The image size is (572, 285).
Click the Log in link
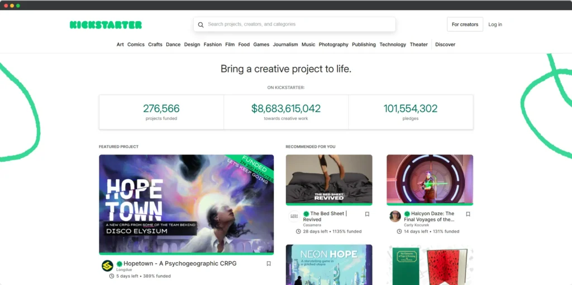(495, 25)
